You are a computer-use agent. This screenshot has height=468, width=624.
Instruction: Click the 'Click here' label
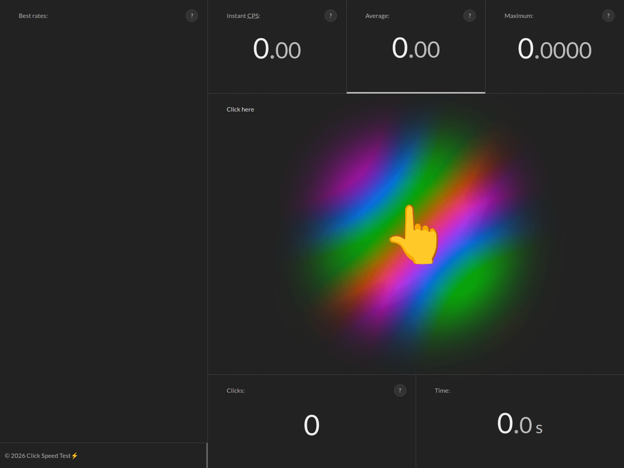(x=240, y=109)
